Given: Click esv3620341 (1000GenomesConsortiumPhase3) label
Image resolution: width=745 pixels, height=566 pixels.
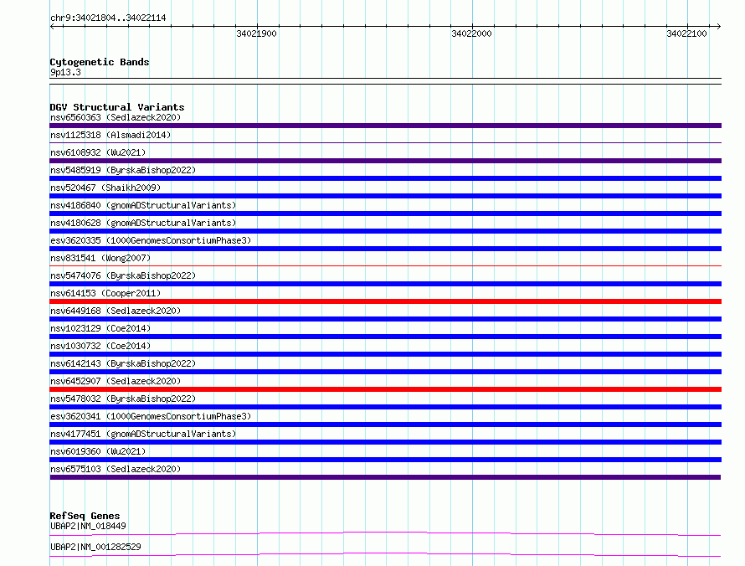Looking at the screenshot, I should tap(151, 416).
